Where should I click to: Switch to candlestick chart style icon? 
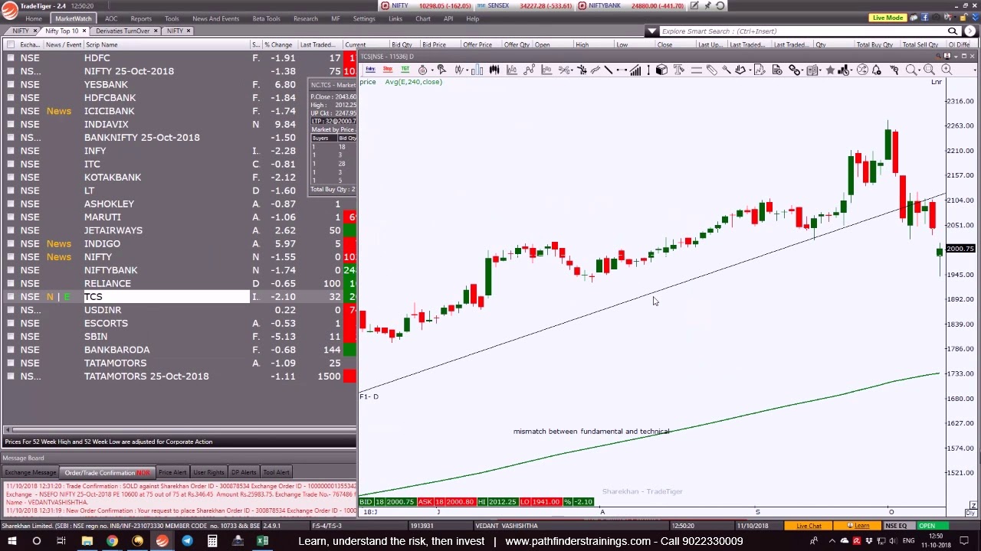pos(494,70)
